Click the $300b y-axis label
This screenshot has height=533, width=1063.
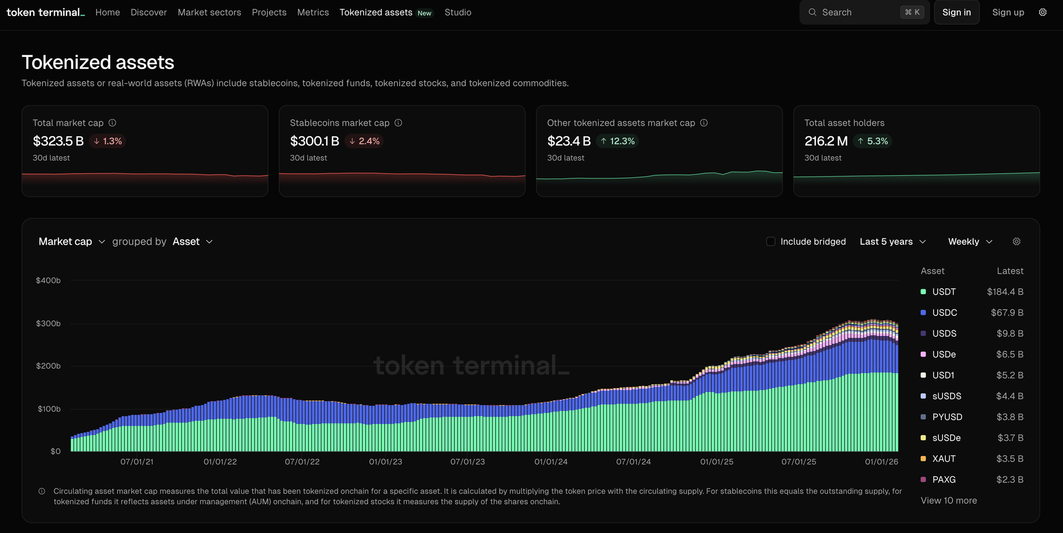(x=48, y=323)
